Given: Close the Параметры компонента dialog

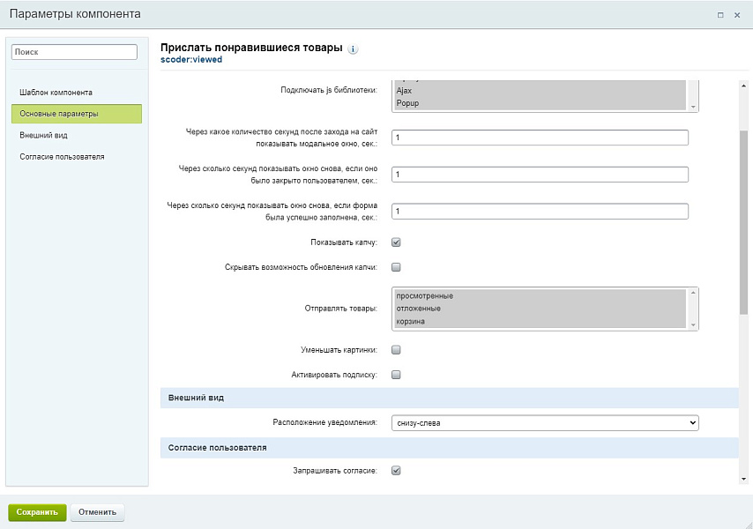Looking at the screenshot, I should 737,15.
